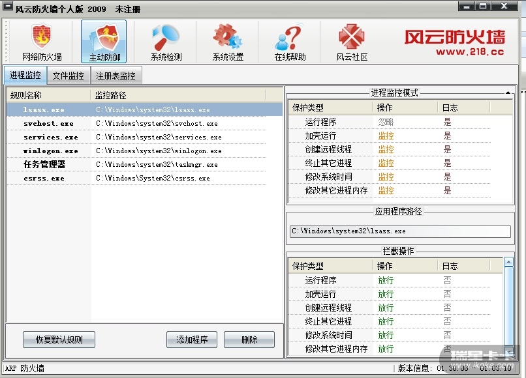This screenshot has width=526, height=378.
Task: Change 监控 action for 加壳运行 monitoring
Action: pyautogui.click(x=386, y=136)
